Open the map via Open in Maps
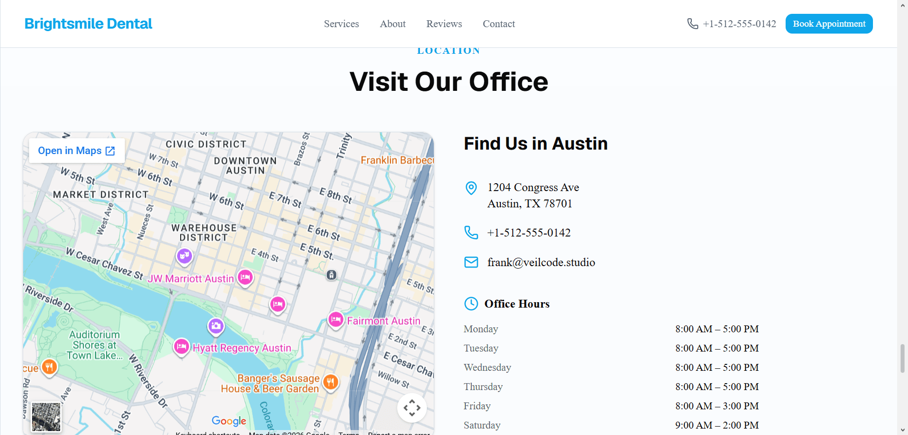The image size is (908, 435). coord(76,151)
